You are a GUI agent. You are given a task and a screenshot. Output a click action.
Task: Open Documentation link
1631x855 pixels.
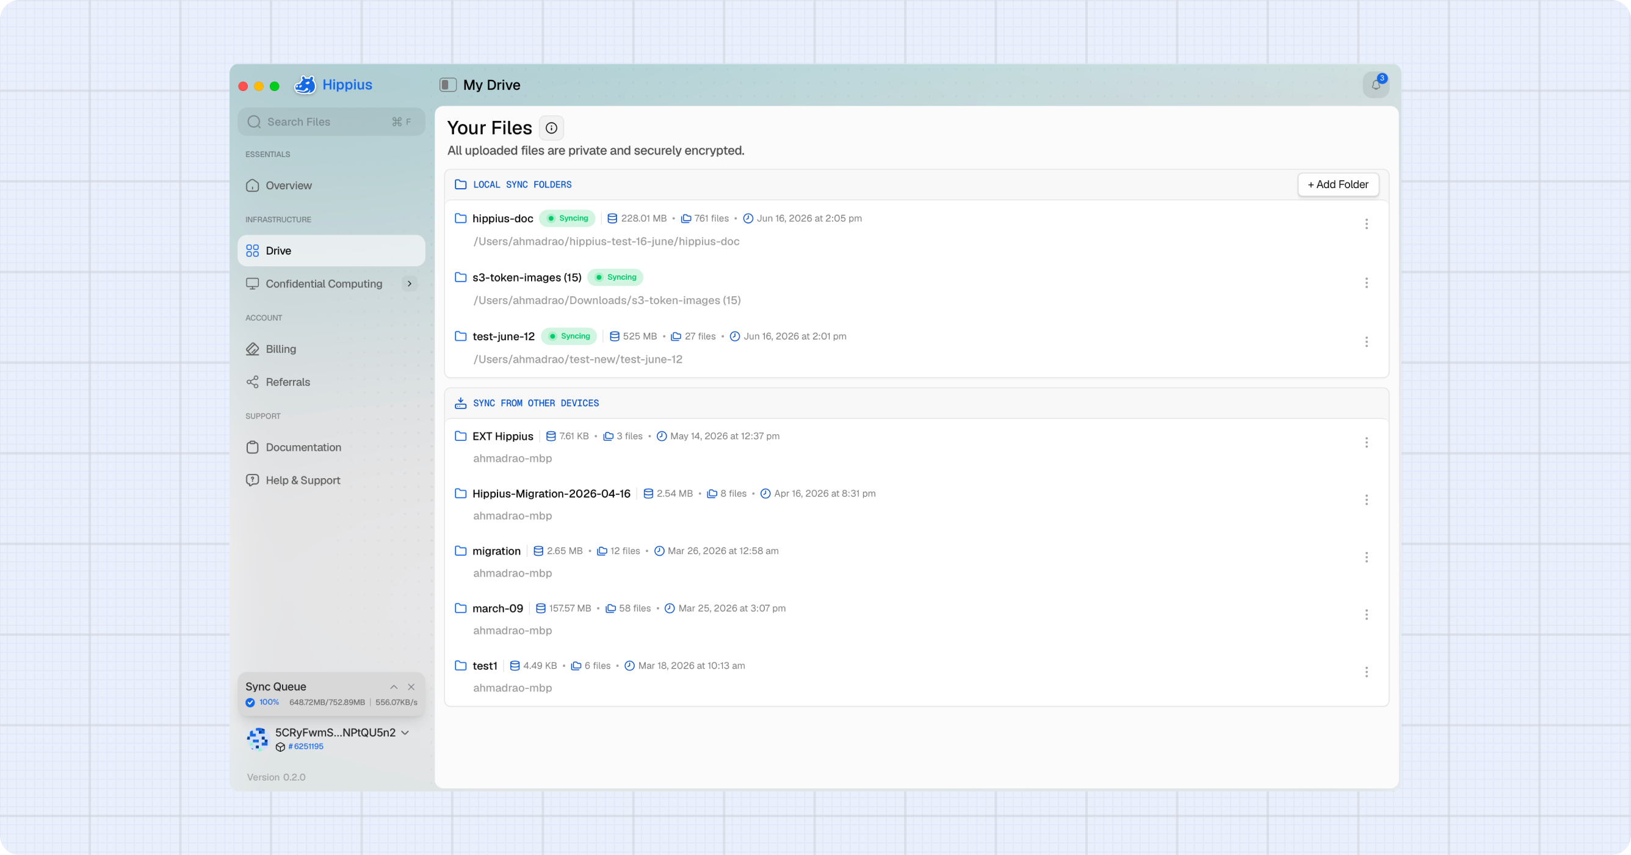click(331, 447)
